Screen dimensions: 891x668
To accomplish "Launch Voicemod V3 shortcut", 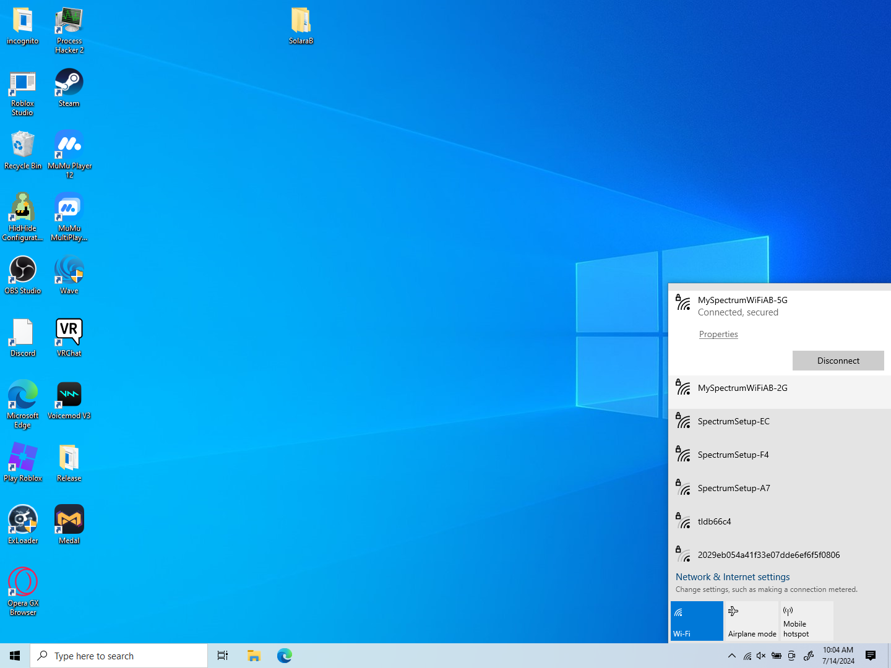I will tap(69, 401).
